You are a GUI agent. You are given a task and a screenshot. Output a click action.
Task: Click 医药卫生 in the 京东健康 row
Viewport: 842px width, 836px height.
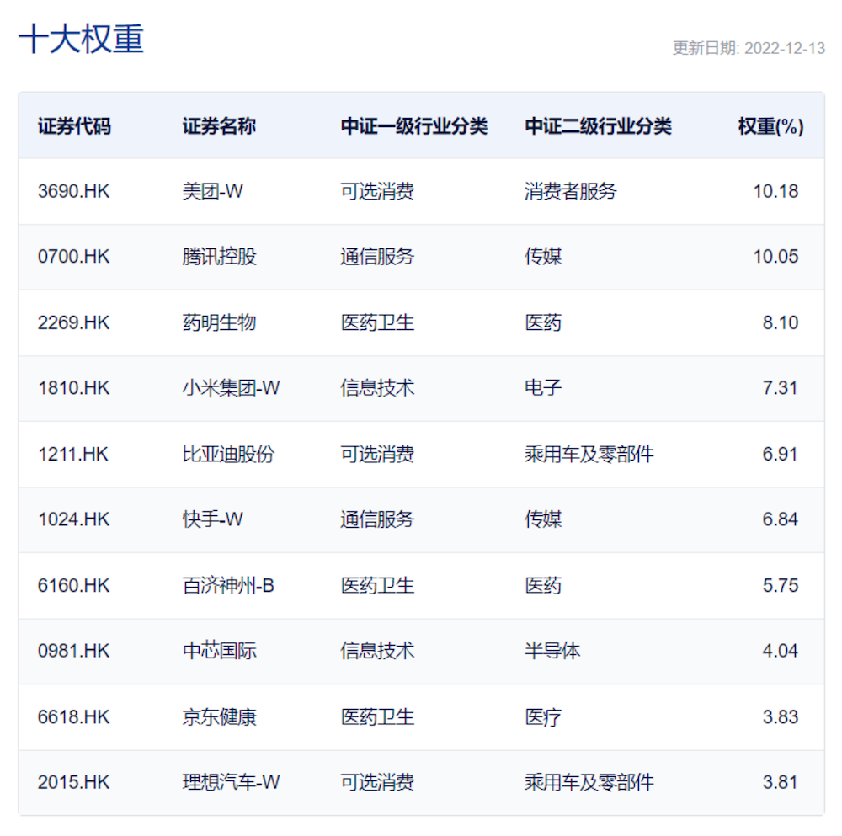377,716
